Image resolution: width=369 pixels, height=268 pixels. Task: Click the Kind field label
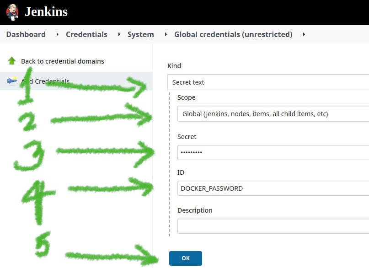point(174,66)
